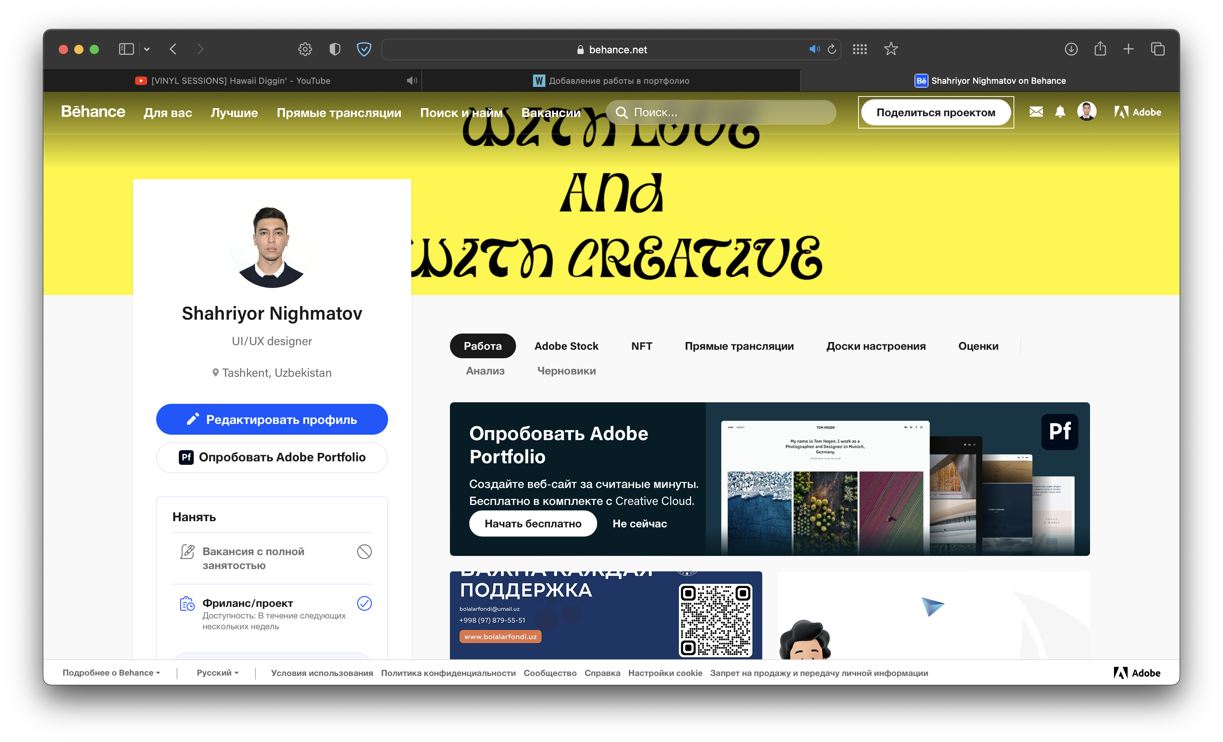The width and height of the screenshot is (1223, 742).
Task: Click the Pf Portfolio icon on banner
Action: point(1059,432)
